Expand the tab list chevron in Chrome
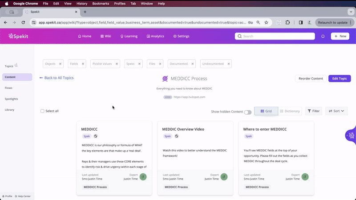 351,12
